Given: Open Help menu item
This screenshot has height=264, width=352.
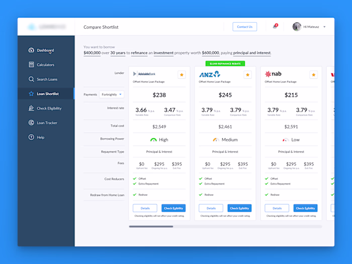Looking at the screenshot, I should tap(46, 137).
